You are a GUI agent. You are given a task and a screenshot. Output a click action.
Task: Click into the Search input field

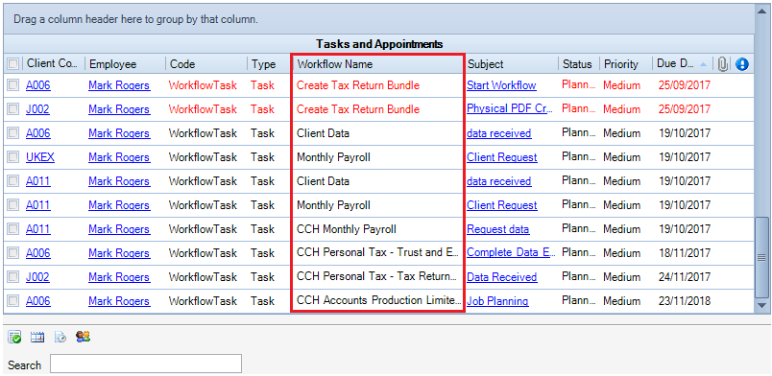tap(146, 364)
